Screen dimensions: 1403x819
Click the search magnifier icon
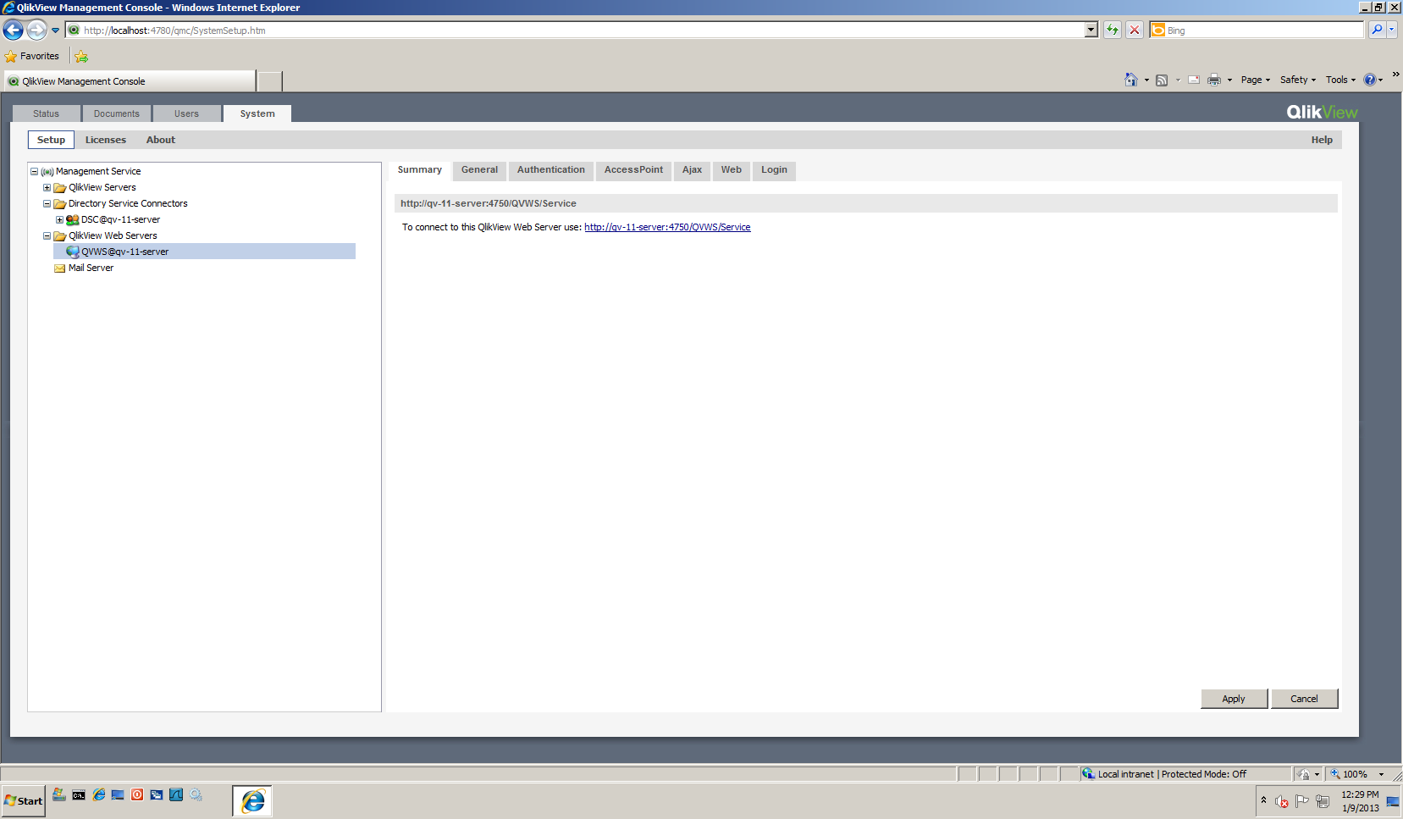click(x=1378, y=30)
